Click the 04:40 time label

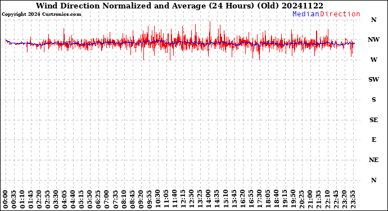[x=73, y=200]
